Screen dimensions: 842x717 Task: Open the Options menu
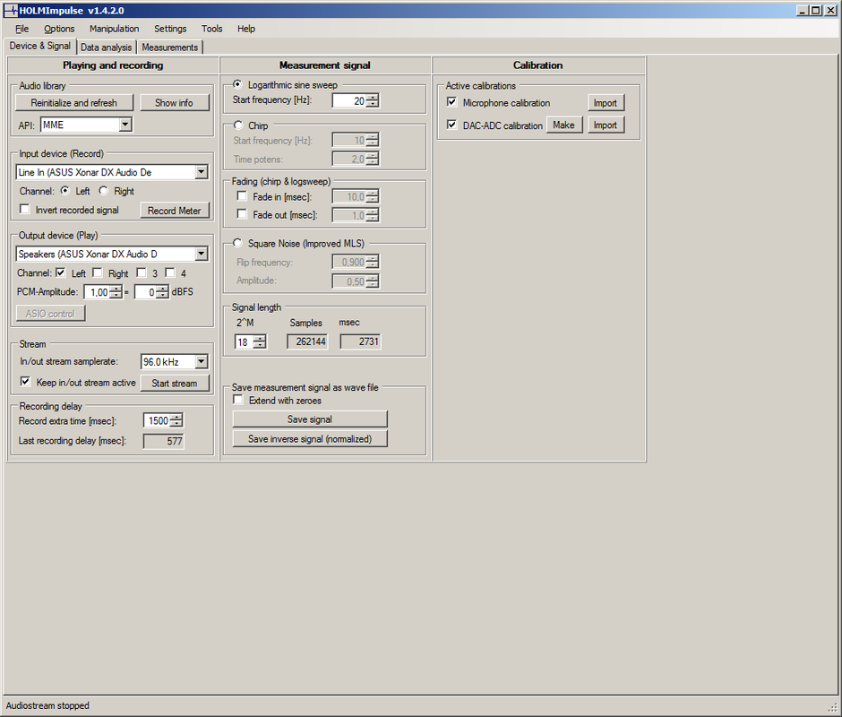59,29
